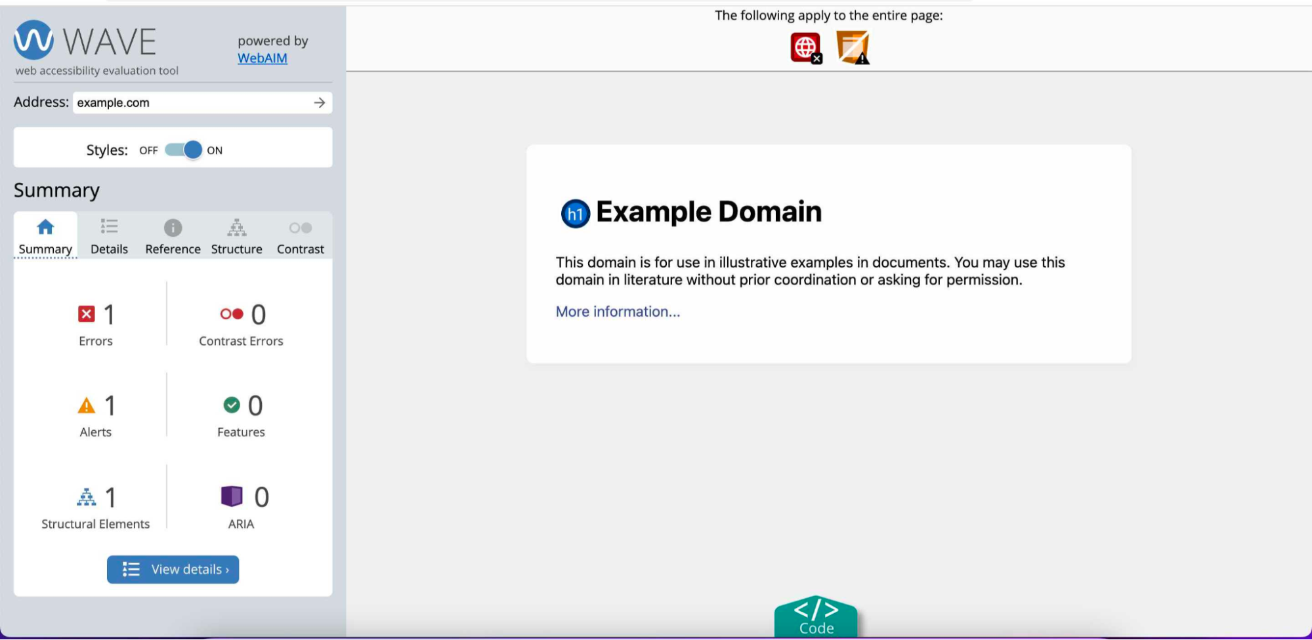Viewport: 1312px width, 640px height.
Task: Click the Contrast Errors red circles icon
Action: coord(232,314)
